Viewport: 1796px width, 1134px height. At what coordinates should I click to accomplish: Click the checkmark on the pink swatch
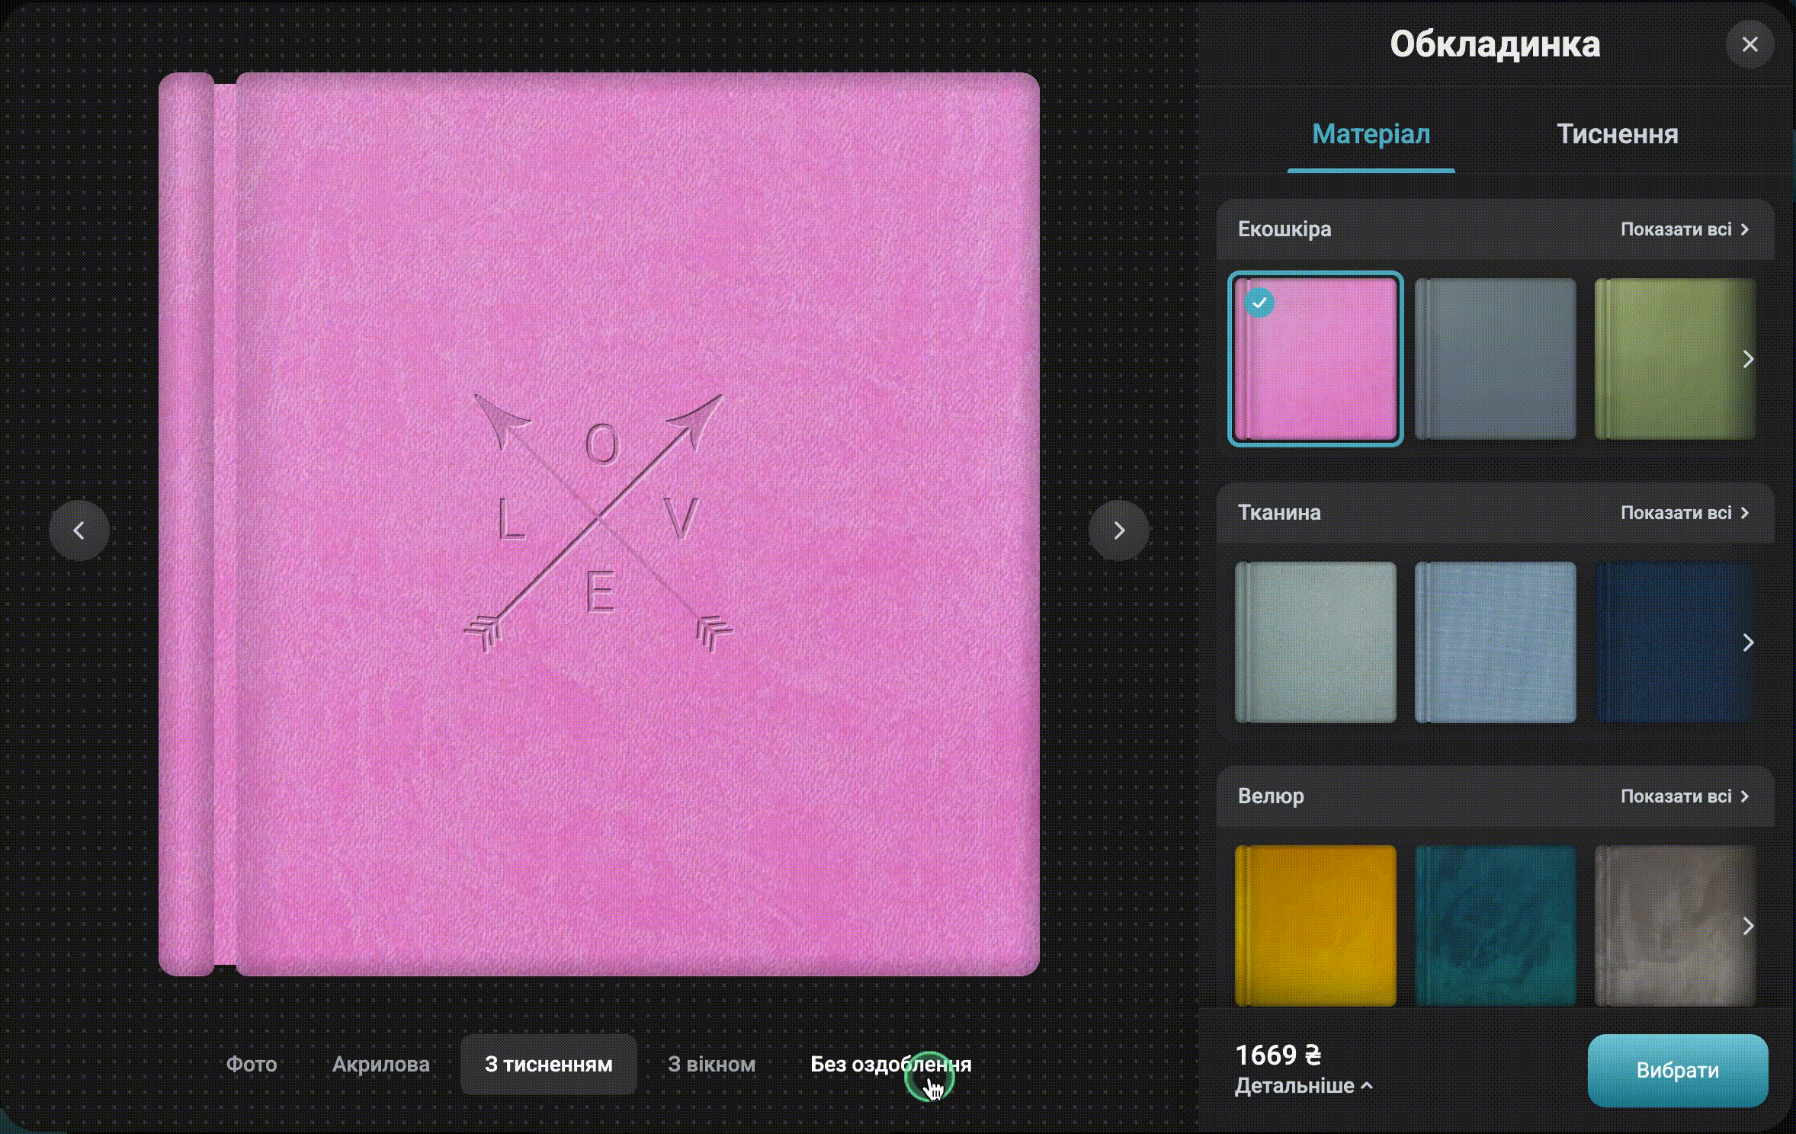(x=1259, y=303)
